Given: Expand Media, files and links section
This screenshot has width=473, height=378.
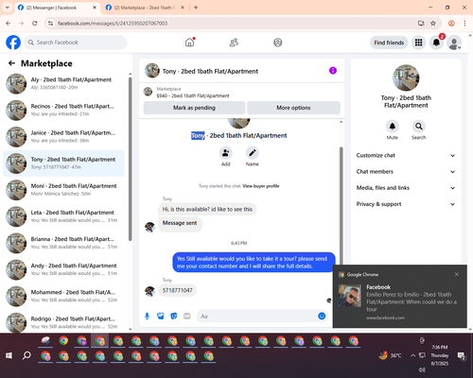Looking at the screenshot, I should click(406, 188).
